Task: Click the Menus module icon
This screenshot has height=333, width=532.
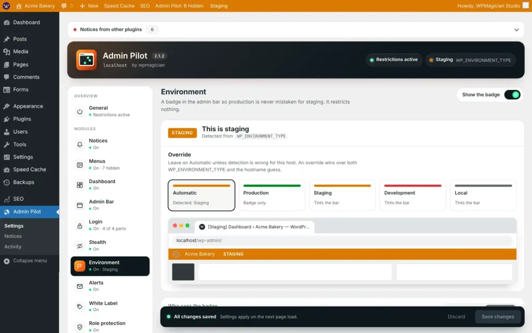Action: [x=79, y=165]
